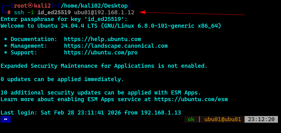Image resolution: width=281 pixels, height=133 pixels.
Task: Open the landscape.canonical.com management link
Action: tap(116, 46)
